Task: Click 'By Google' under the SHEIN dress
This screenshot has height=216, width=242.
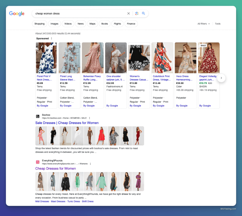Action: [x=205, y=106]
